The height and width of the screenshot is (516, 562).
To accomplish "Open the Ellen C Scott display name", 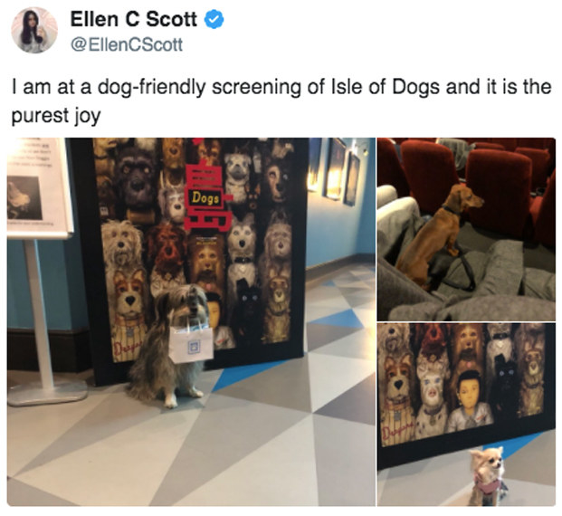I will [x=133, y=19].
